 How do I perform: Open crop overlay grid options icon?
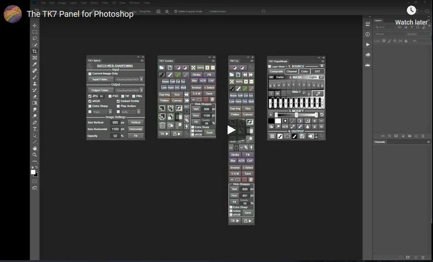[158, 11]
